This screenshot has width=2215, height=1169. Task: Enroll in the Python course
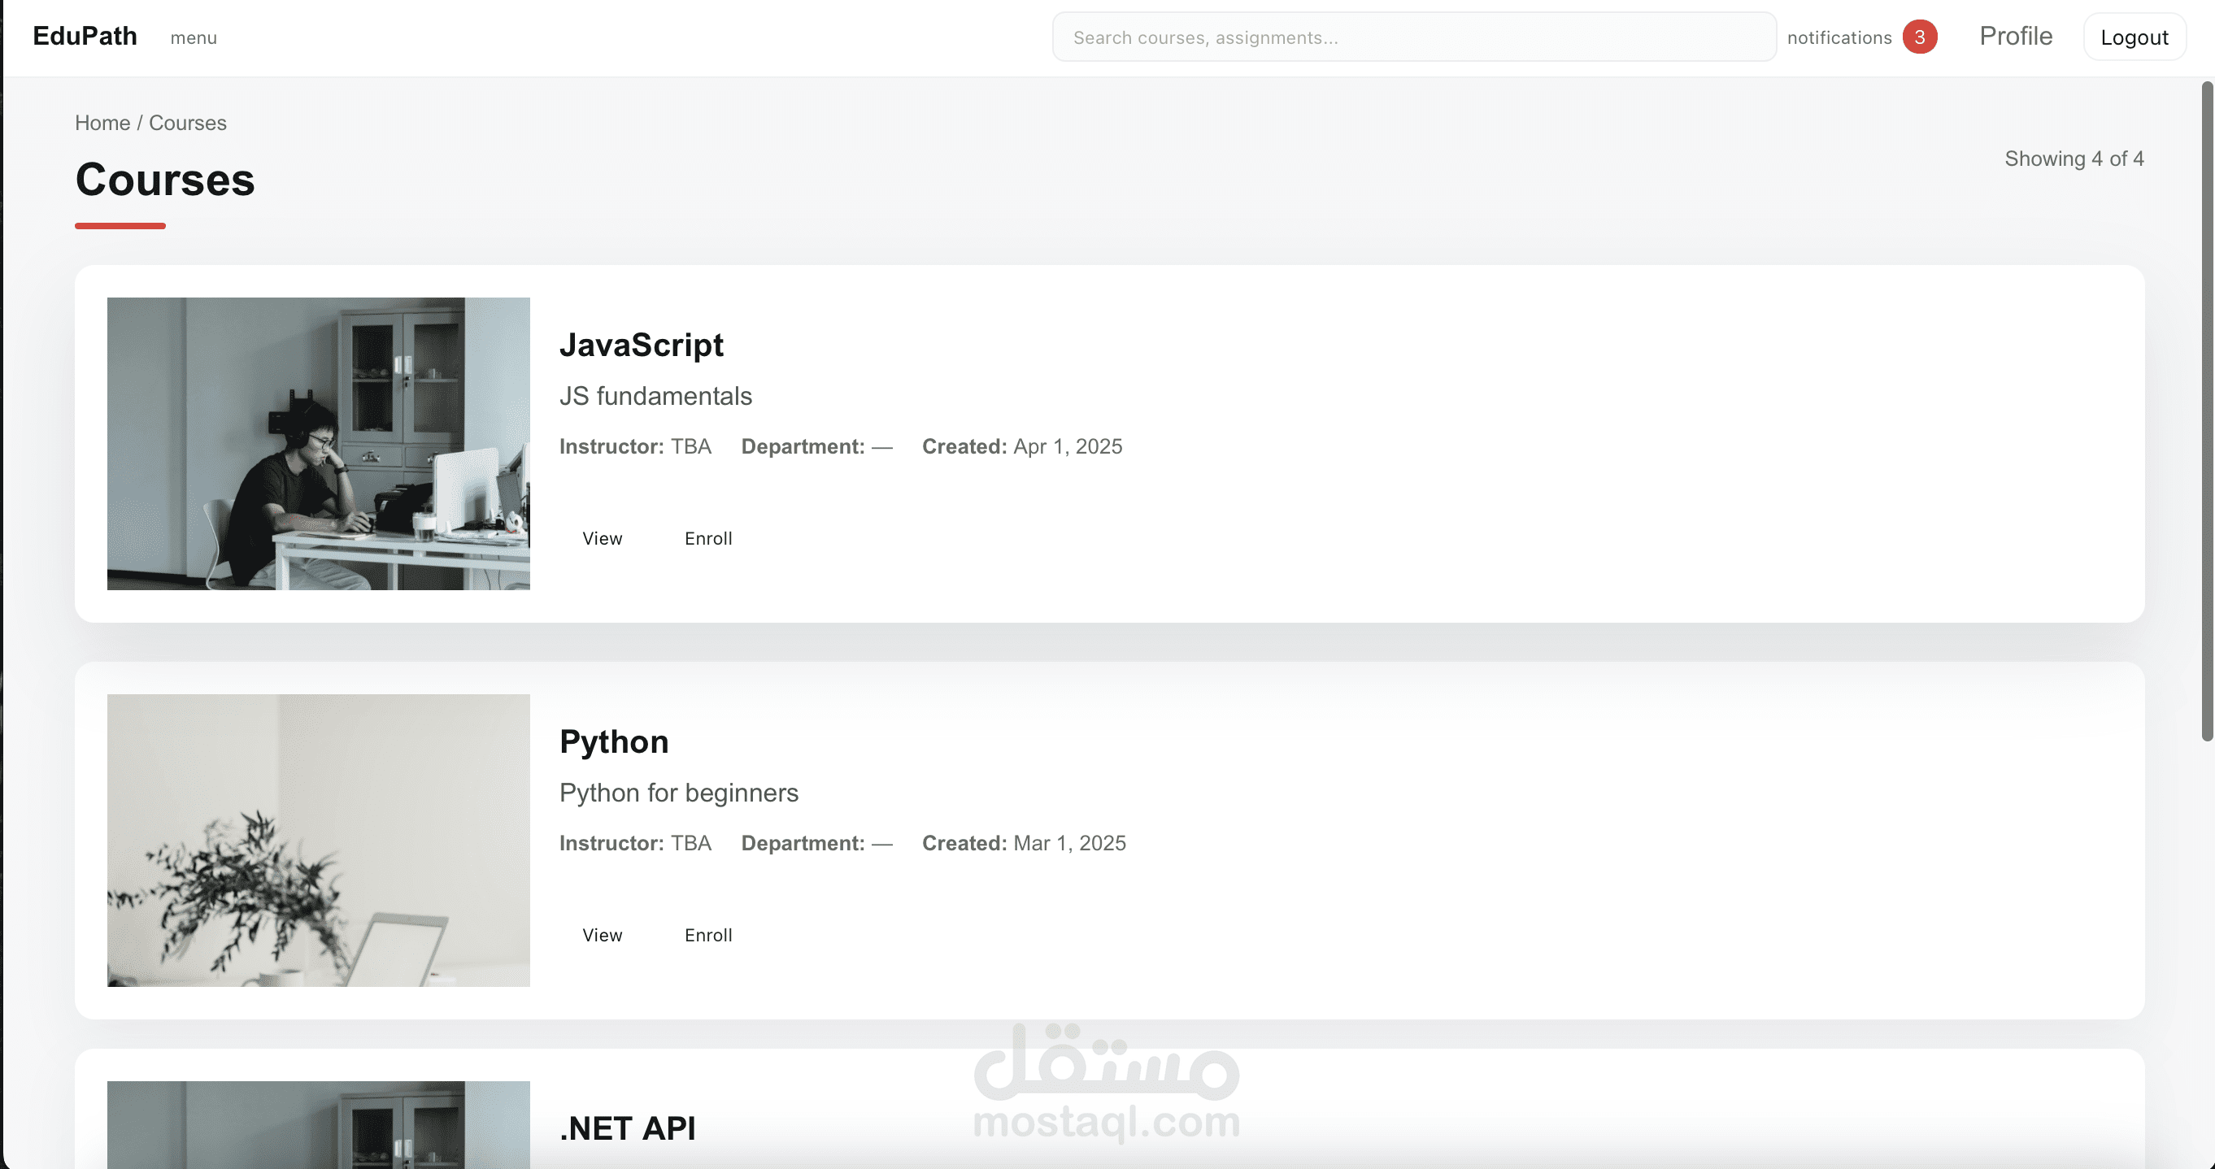pyautogui.click(x=708, y=934)
